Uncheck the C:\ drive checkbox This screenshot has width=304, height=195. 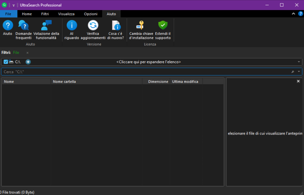(6, 62)
